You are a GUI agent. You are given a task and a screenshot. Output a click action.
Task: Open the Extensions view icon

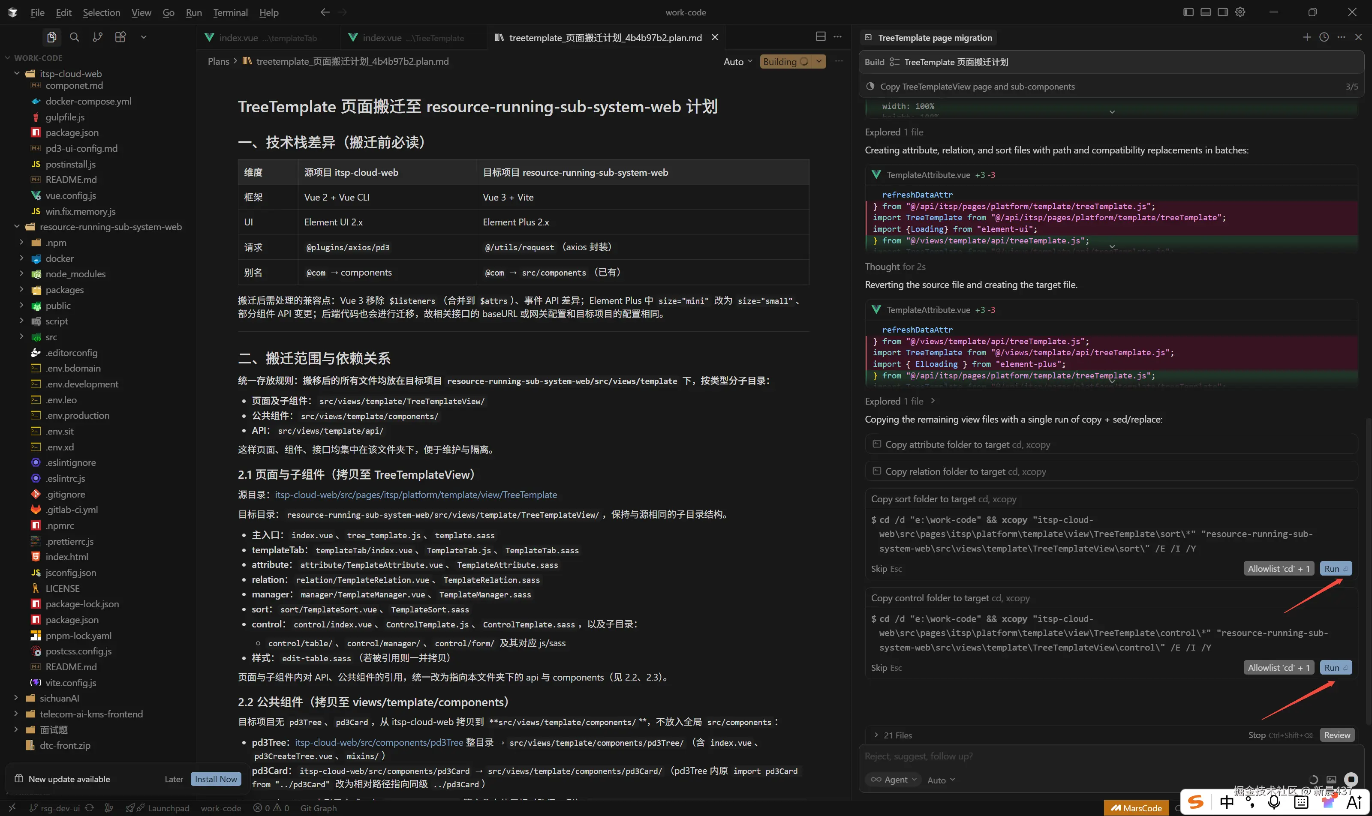coord(120,37)
